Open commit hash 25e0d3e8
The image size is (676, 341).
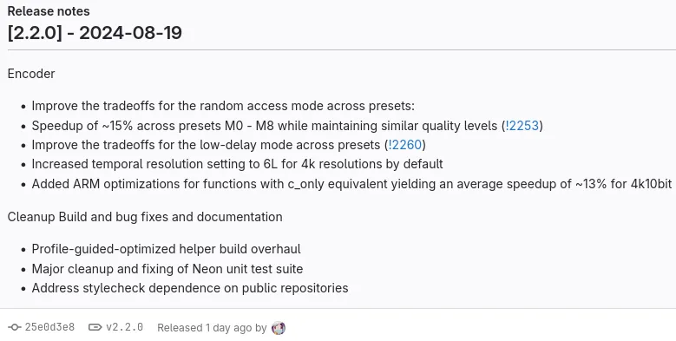click(x=49, y=327)
